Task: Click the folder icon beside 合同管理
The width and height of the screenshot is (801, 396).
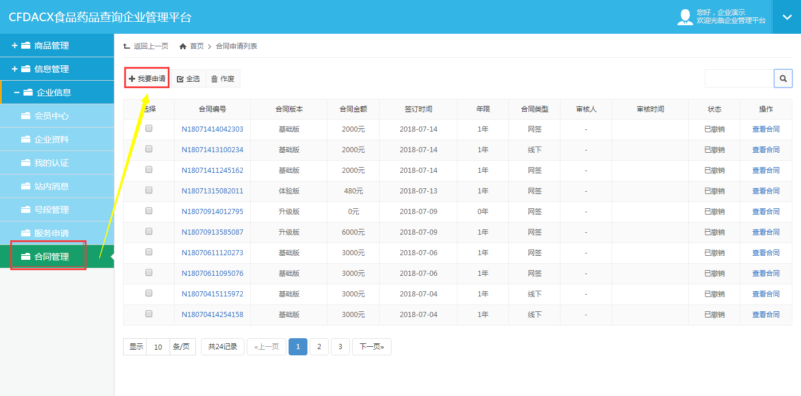Action: 25,256
